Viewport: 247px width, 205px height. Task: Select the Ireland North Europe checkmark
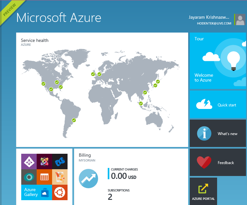[x=93, y=74]
